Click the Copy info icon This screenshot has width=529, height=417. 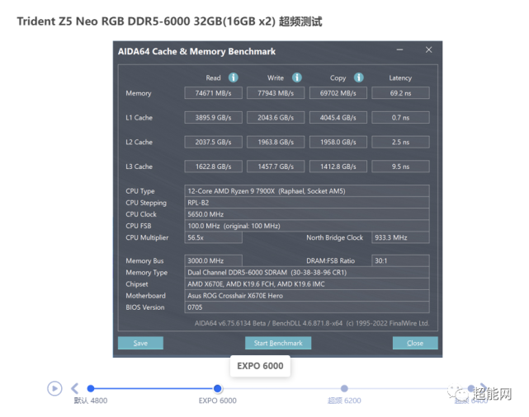pos(359,77)
